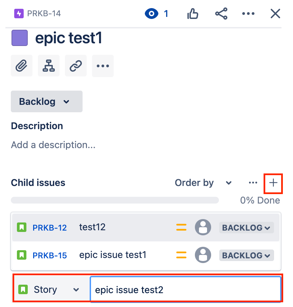Screen dimensions: 293x307
Task: Open the PRKB-15 issue link
Action: (x=50, y=255)
